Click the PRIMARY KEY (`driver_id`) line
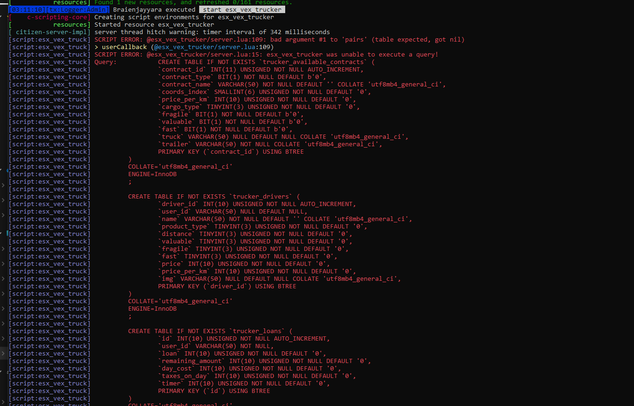Image resolution: width=634 pixels, height=406 pixels. (227, 286)
